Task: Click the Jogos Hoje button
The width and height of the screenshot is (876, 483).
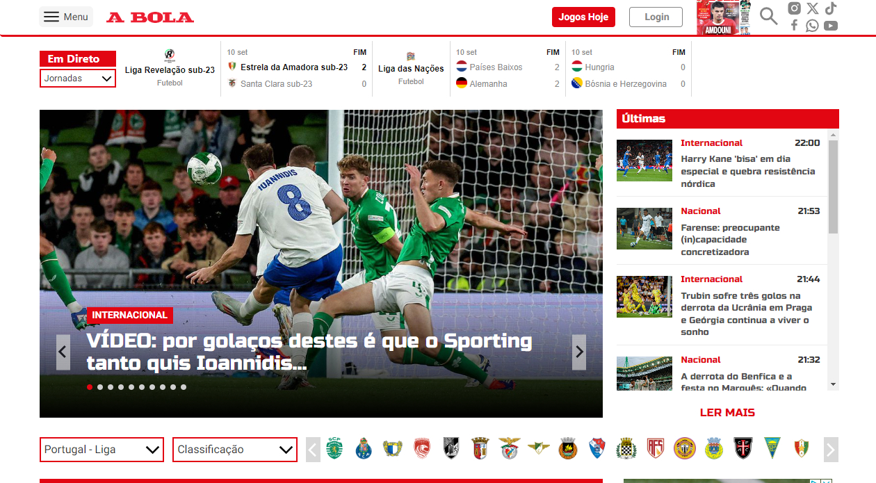Action: click(583, 17)
